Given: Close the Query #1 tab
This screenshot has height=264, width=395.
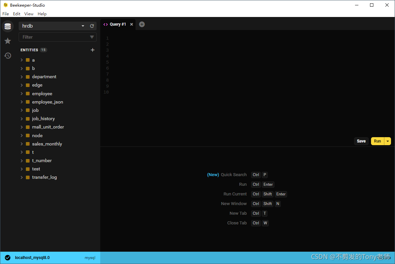Looking at the screenshot, I should coord(132,24).
